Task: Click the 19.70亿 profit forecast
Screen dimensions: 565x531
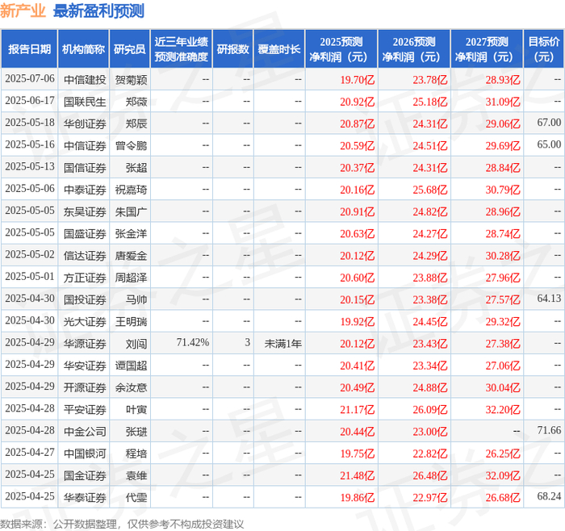Action: click(x=357, y=80)
